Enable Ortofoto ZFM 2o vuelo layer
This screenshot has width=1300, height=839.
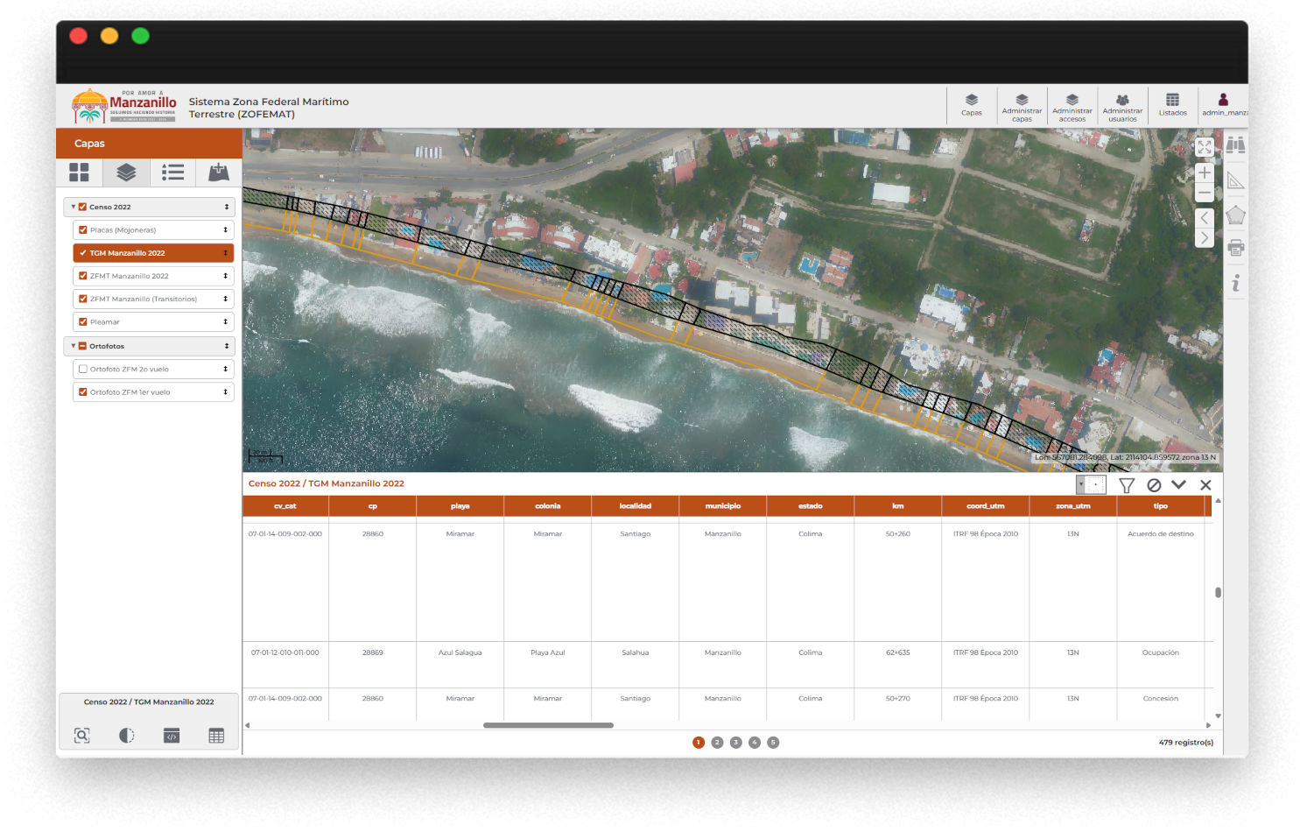tap(83, 370)
